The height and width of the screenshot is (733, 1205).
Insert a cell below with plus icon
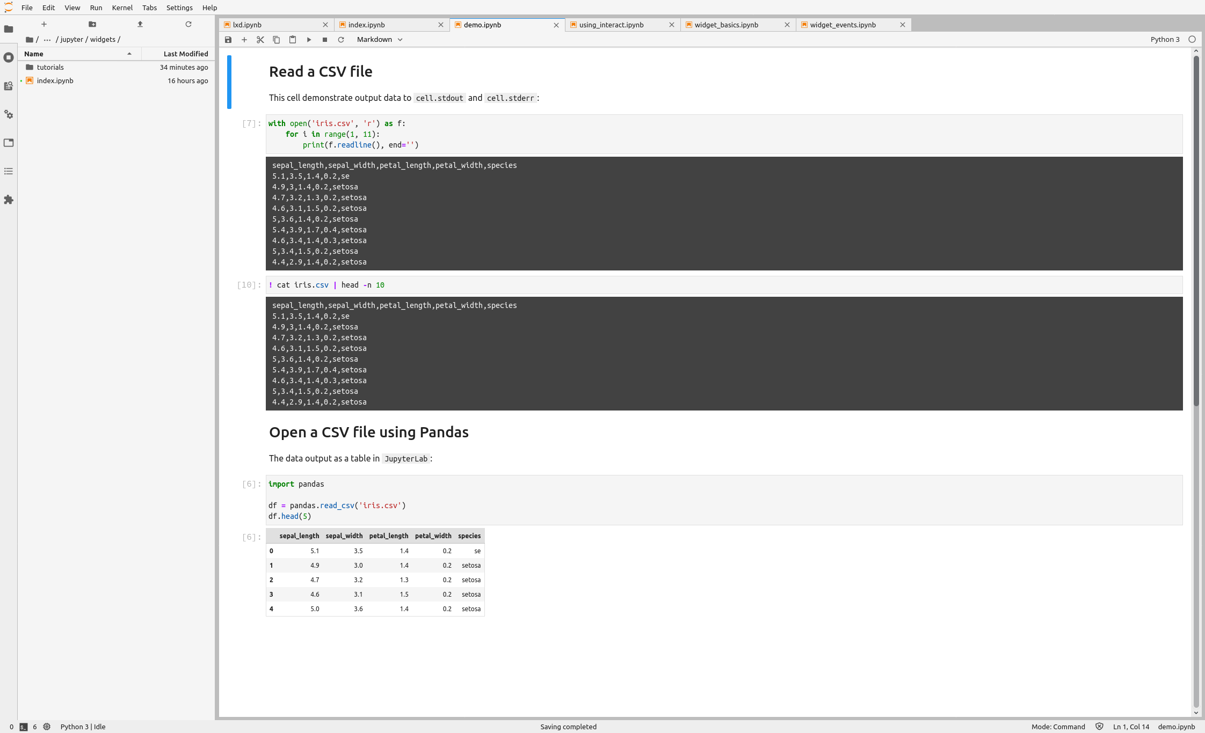244,40
